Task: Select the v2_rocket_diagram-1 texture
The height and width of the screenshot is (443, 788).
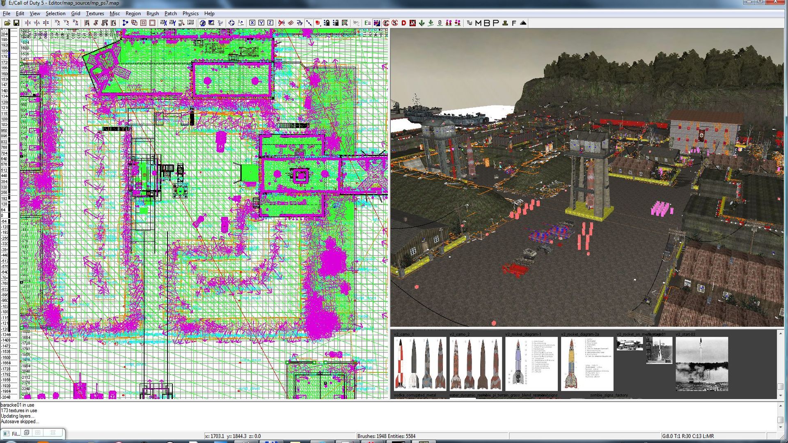Action: 531,363
